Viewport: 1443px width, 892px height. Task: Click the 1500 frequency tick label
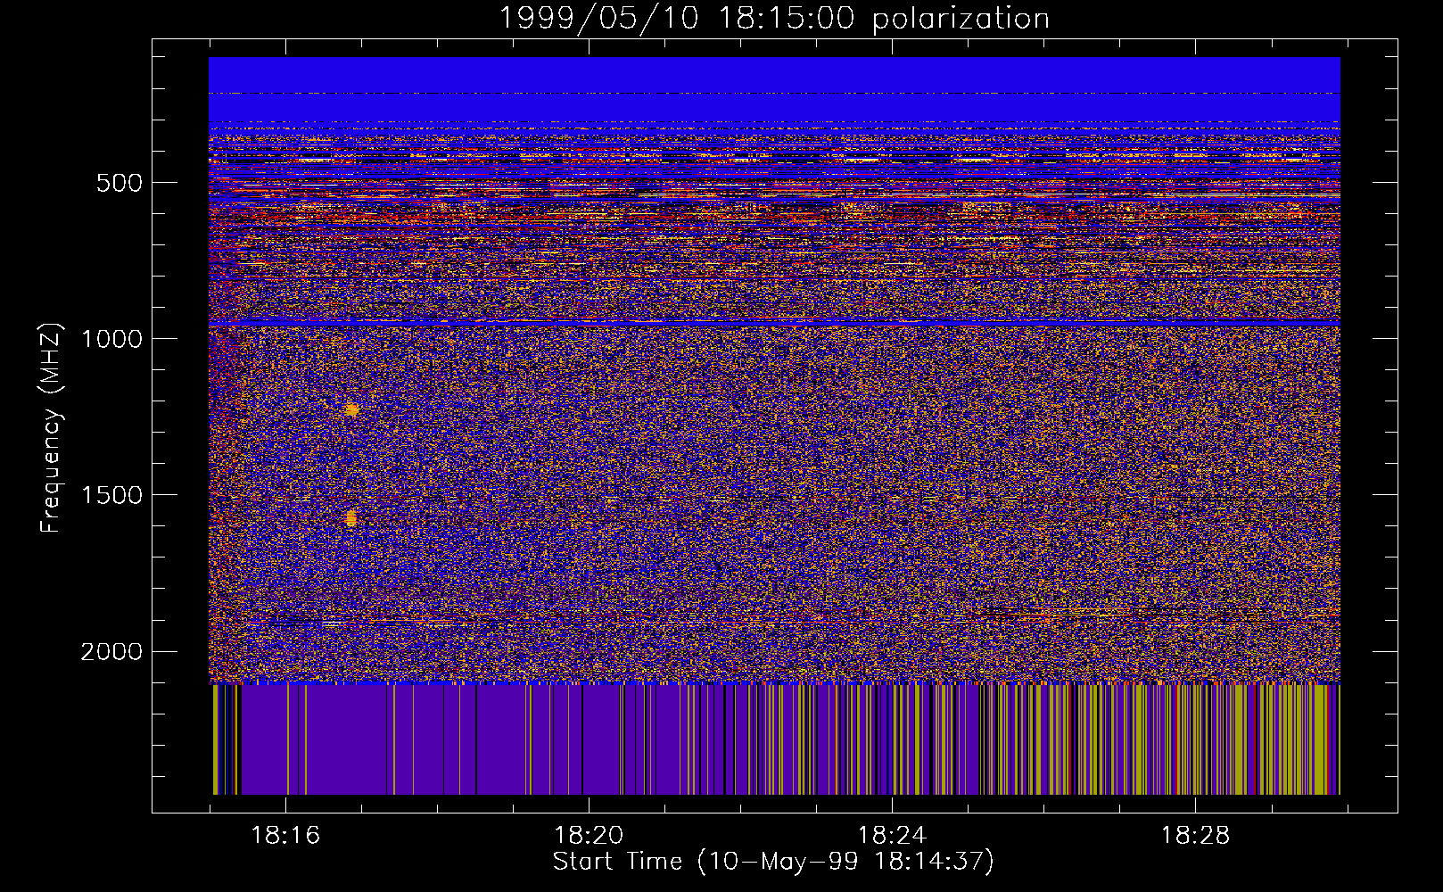tap(111, 496)
